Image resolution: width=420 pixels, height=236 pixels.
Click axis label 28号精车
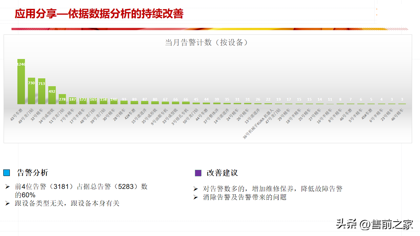[x=119, y=114]
